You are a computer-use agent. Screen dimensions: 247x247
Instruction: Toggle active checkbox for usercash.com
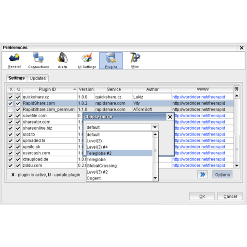pyautogui.click(x=11, y=153)
